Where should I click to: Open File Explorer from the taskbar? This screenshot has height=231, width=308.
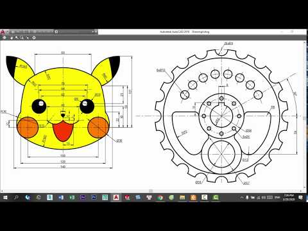182,198
